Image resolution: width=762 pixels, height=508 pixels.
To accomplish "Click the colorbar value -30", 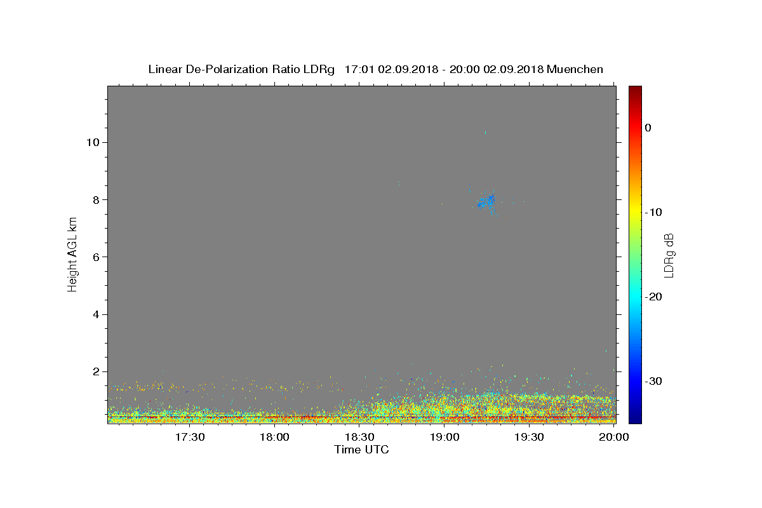I will [x=653, y=381].
